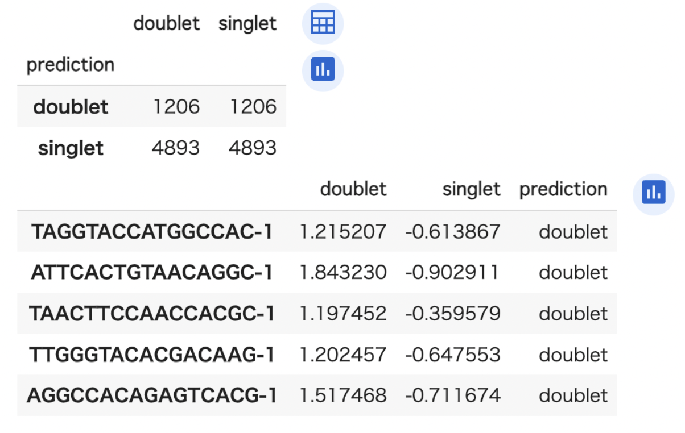Click the -0.359579 singlet score cell
Screen dimensions: 685x433
453,313
